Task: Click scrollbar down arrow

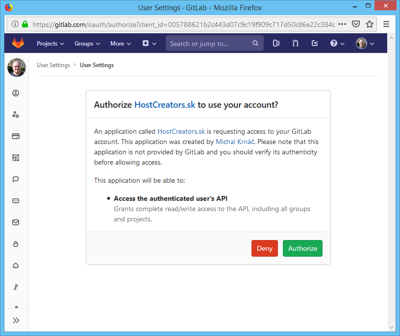Action: (x=391, y=328)
